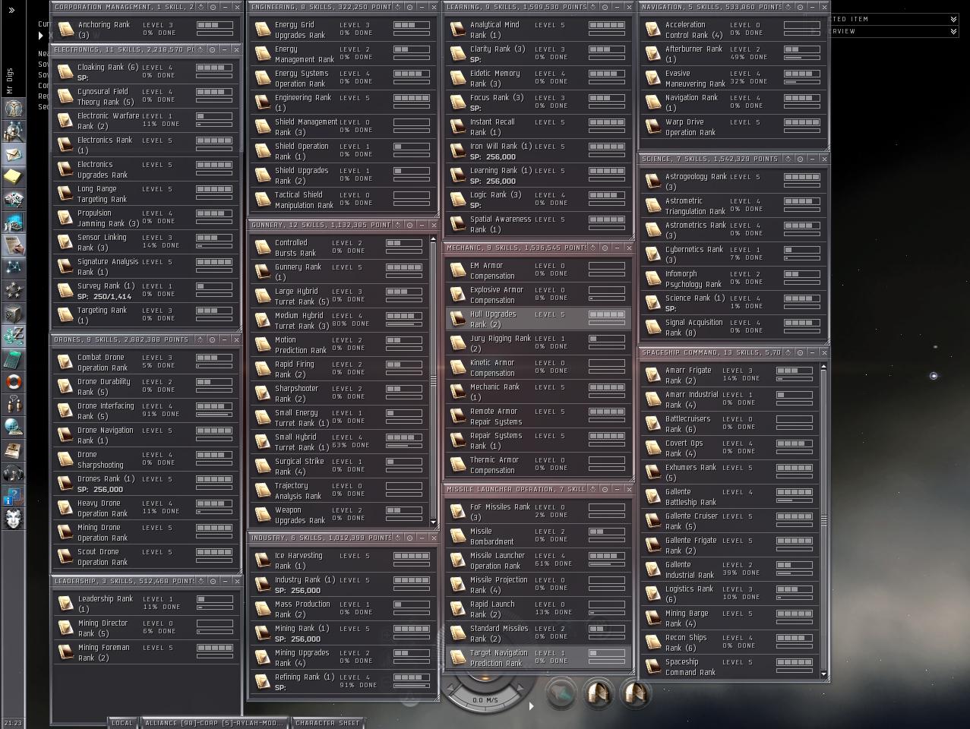This screenshot has height=729, width=970.
Task: Click the ship speed gauge showing 0.0 M/S
Action: click(485, 699)
